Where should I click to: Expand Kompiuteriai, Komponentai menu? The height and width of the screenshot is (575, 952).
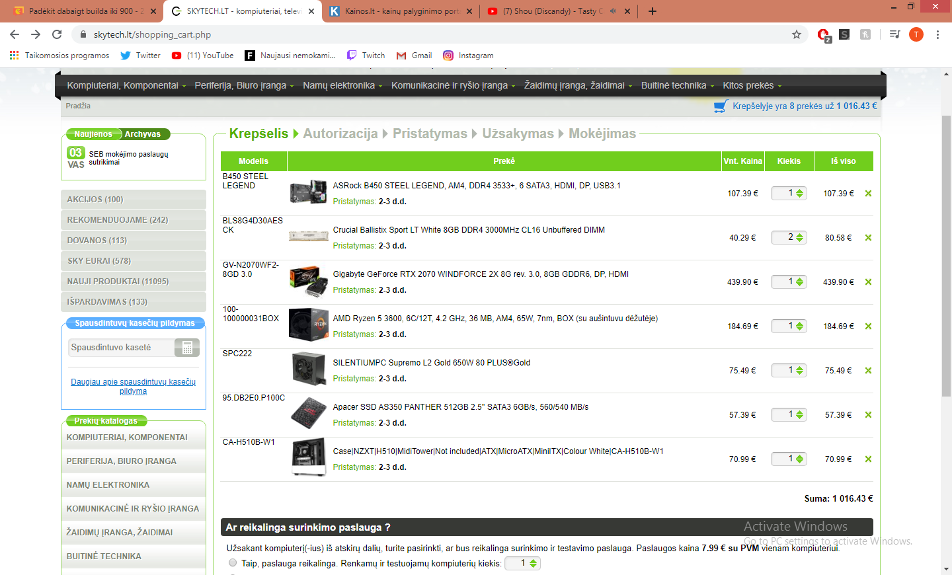coord(126,85)
